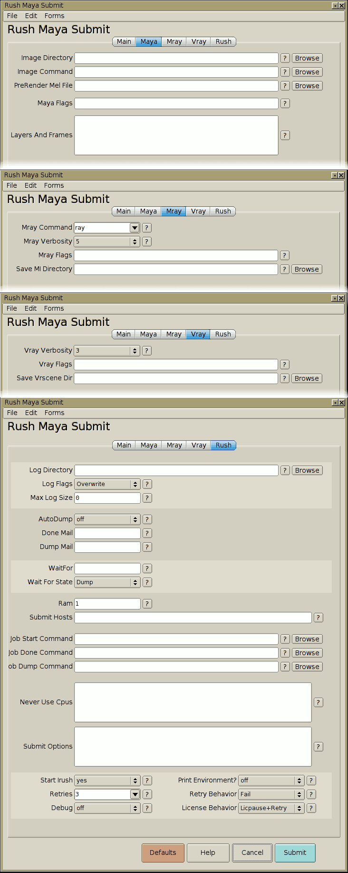Open help for Log Directory
The image size is (348, 873).
click(285, 470)
